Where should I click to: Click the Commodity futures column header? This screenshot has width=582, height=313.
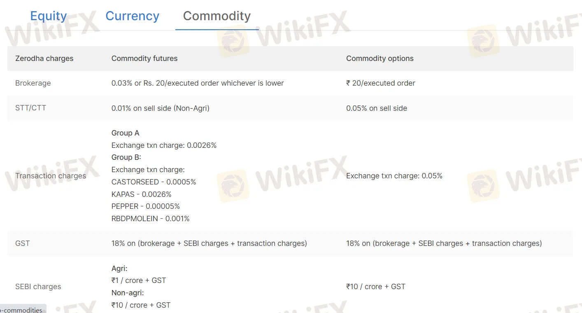(x=144, y=58)
